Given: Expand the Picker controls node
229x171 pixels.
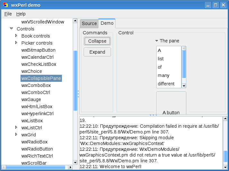Looking at the screenshot, I should pos(16,43).
